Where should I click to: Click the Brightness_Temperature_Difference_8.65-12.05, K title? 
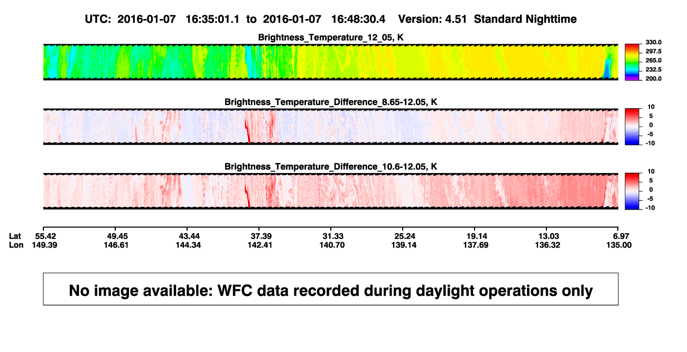331,102
